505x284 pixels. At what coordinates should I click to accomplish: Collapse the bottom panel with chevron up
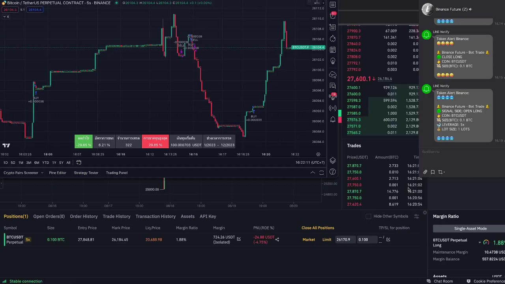[x=312, y=173]
